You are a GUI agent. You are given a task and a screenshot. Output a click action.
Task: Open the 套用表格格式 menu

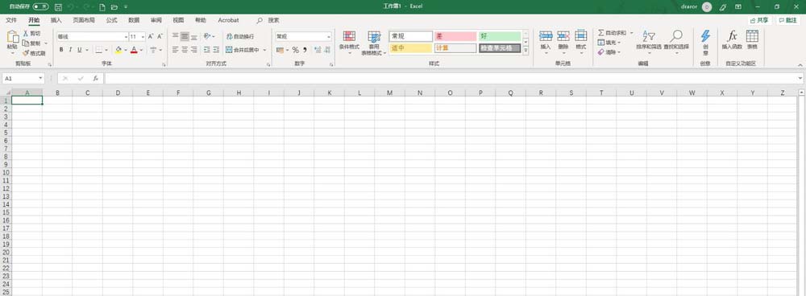point(374,43)
